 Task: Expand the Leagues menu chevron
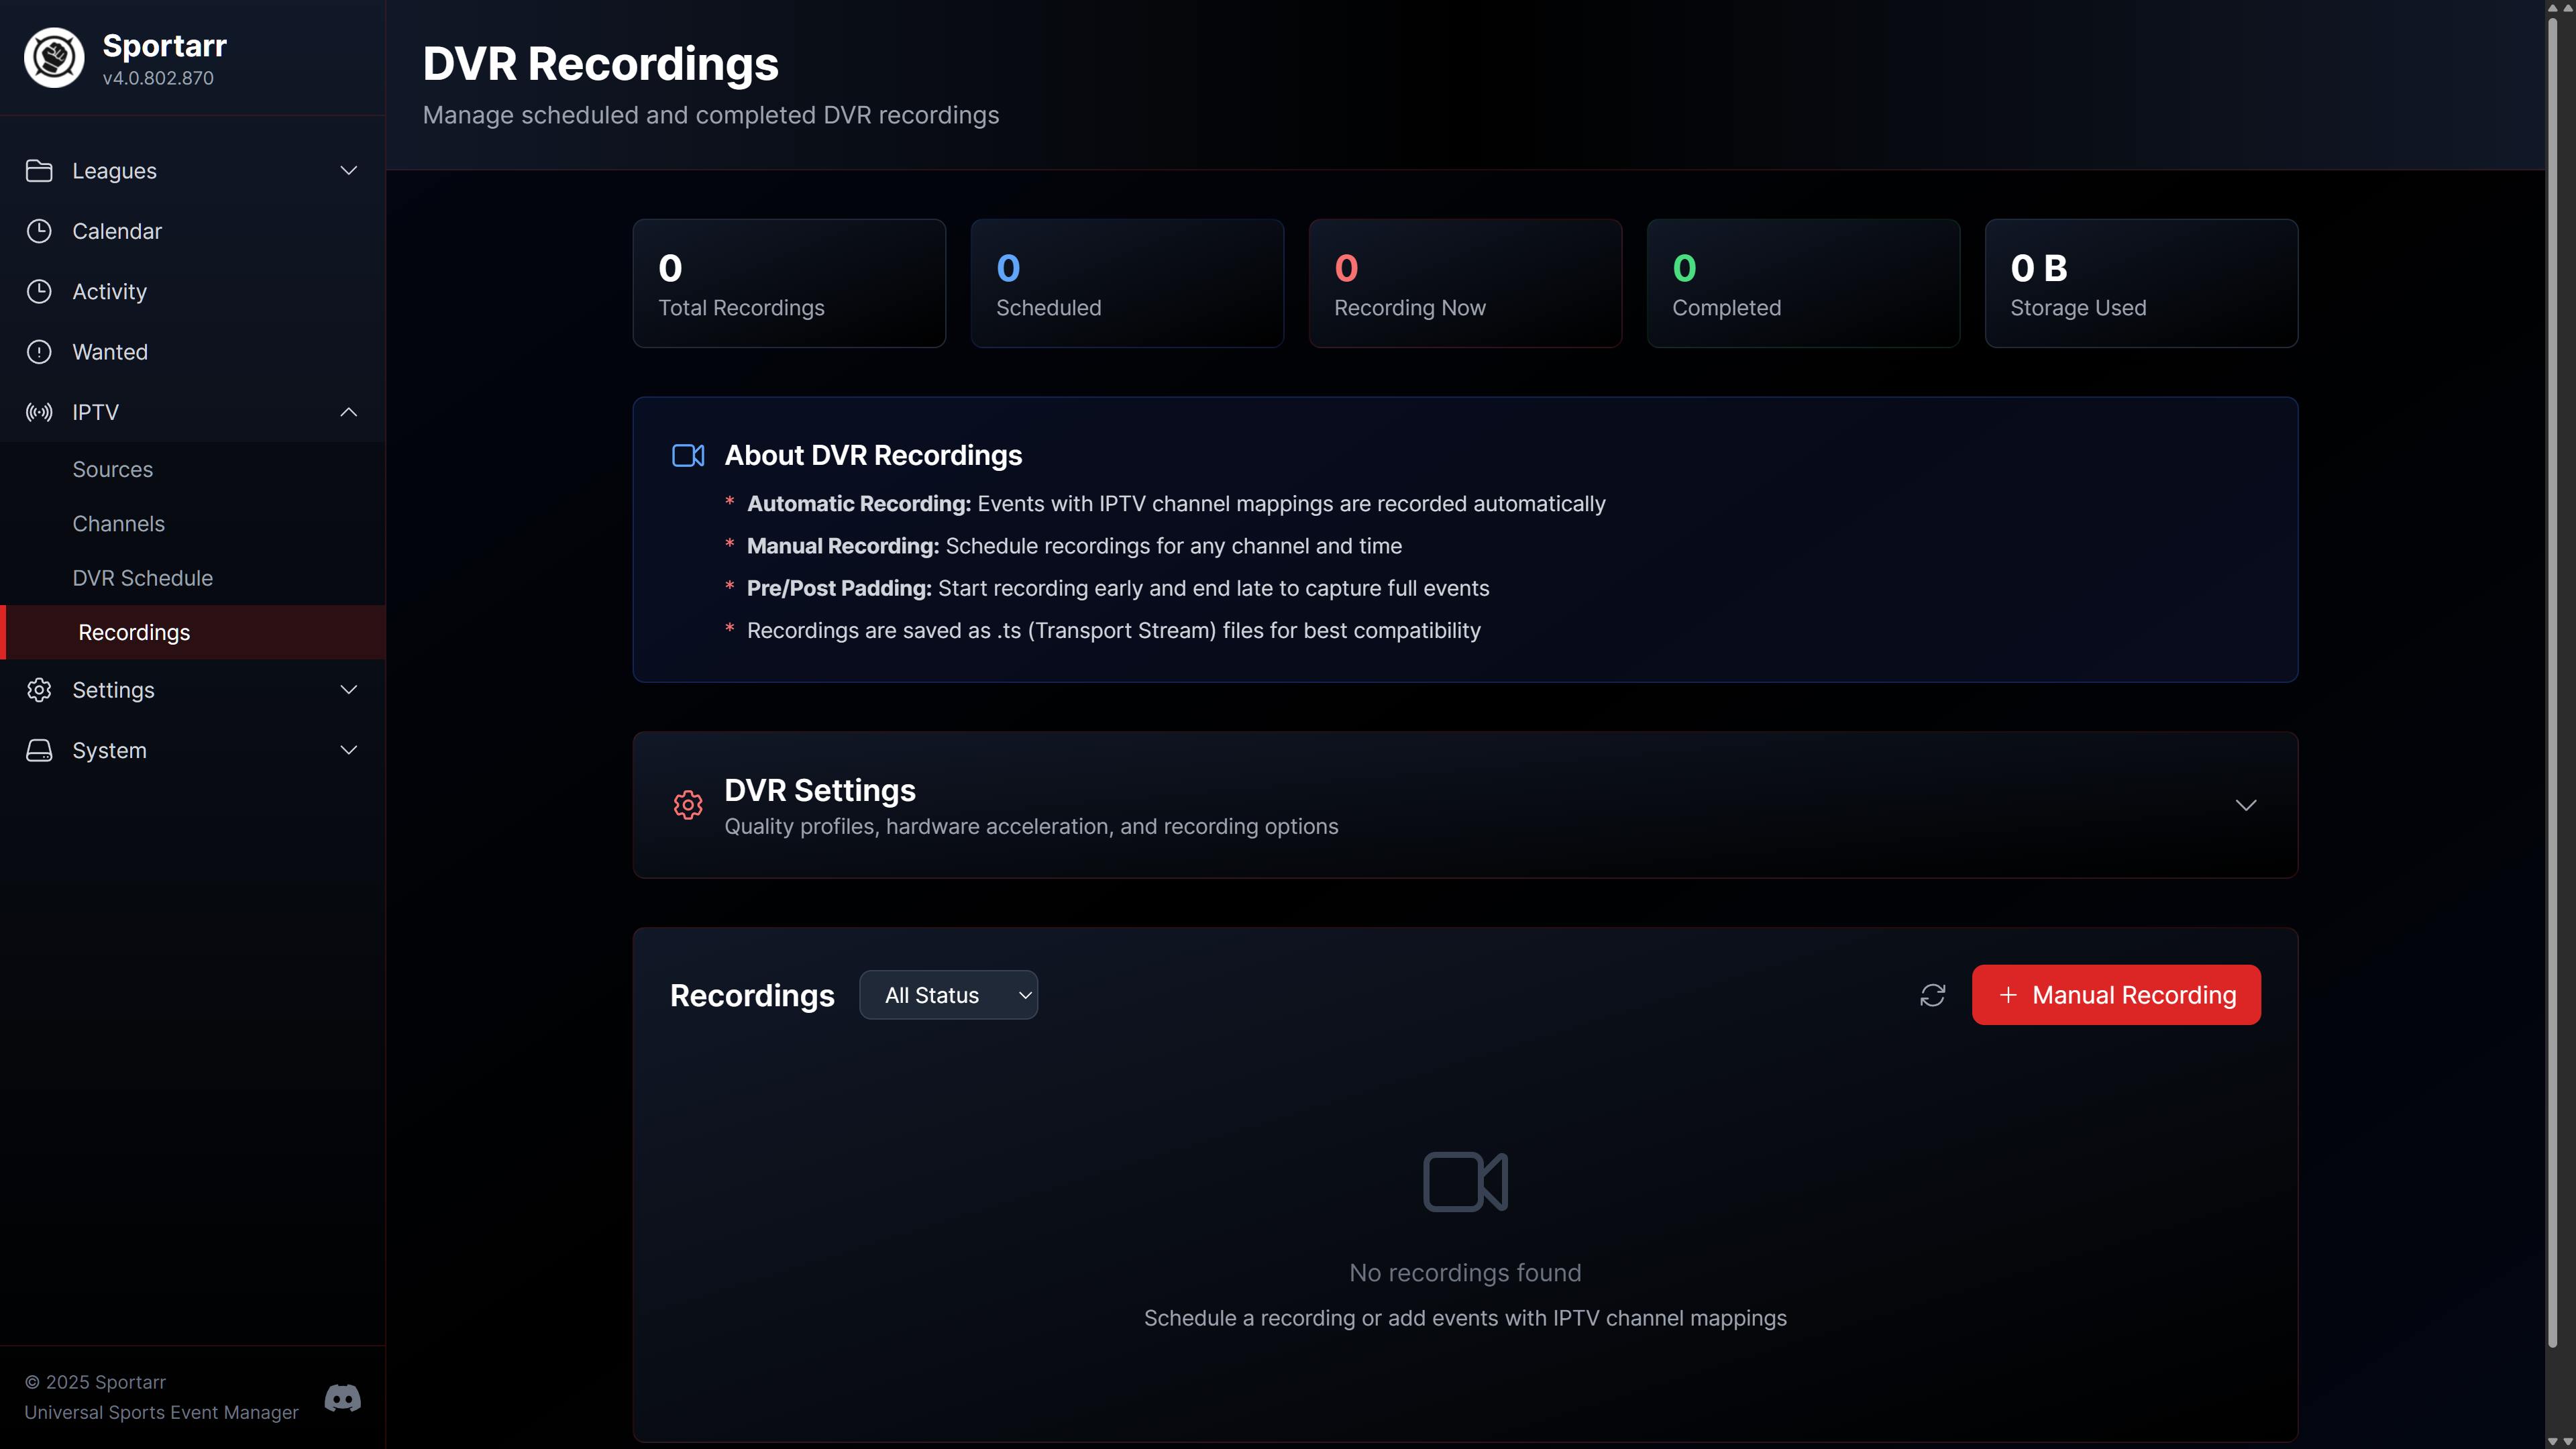pyautogui.click(x=348, y=171)
